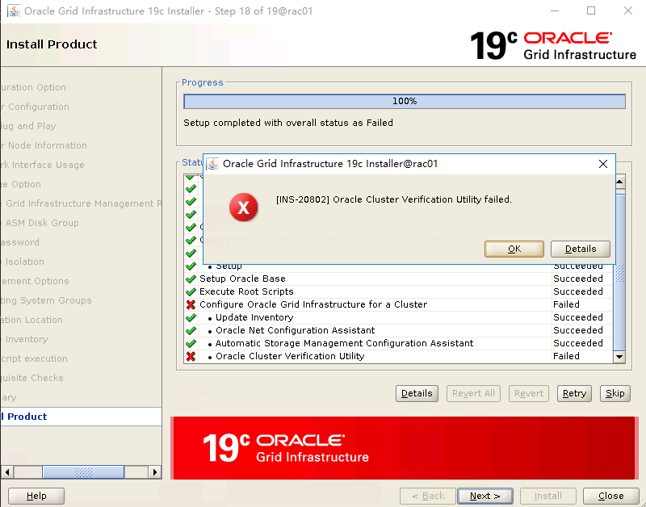Click the 100% progress bar
This screenshot has height=507, width=646.
point(405,101)
